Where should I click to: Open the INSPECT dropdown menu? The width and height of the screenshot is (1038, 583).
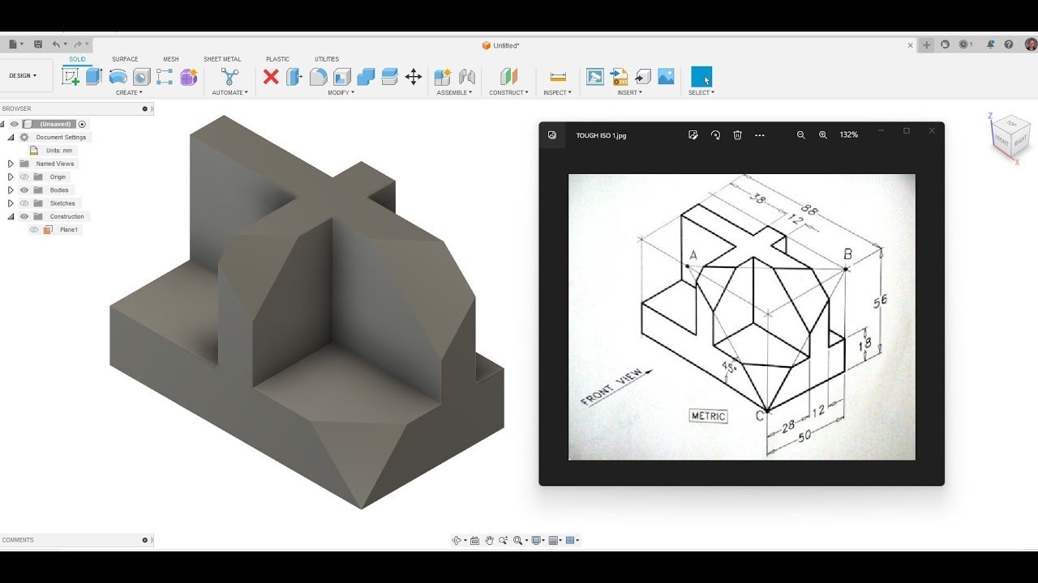click(558, 93)
